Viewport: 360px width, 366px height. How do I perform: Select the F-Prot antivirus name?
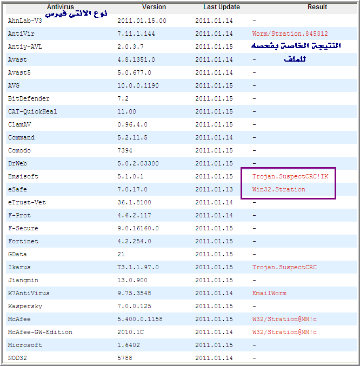tap(19, 215)
